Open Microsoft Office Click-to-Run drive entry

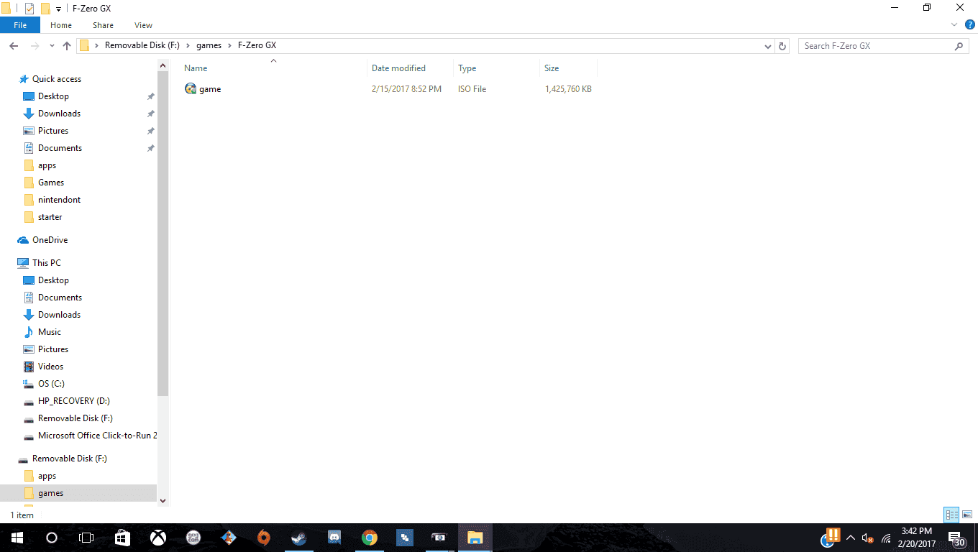pos(97,436)
